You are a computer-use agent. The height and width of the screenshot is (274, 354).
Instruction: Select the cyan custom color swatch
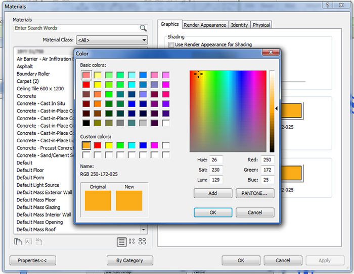point(131,145)
